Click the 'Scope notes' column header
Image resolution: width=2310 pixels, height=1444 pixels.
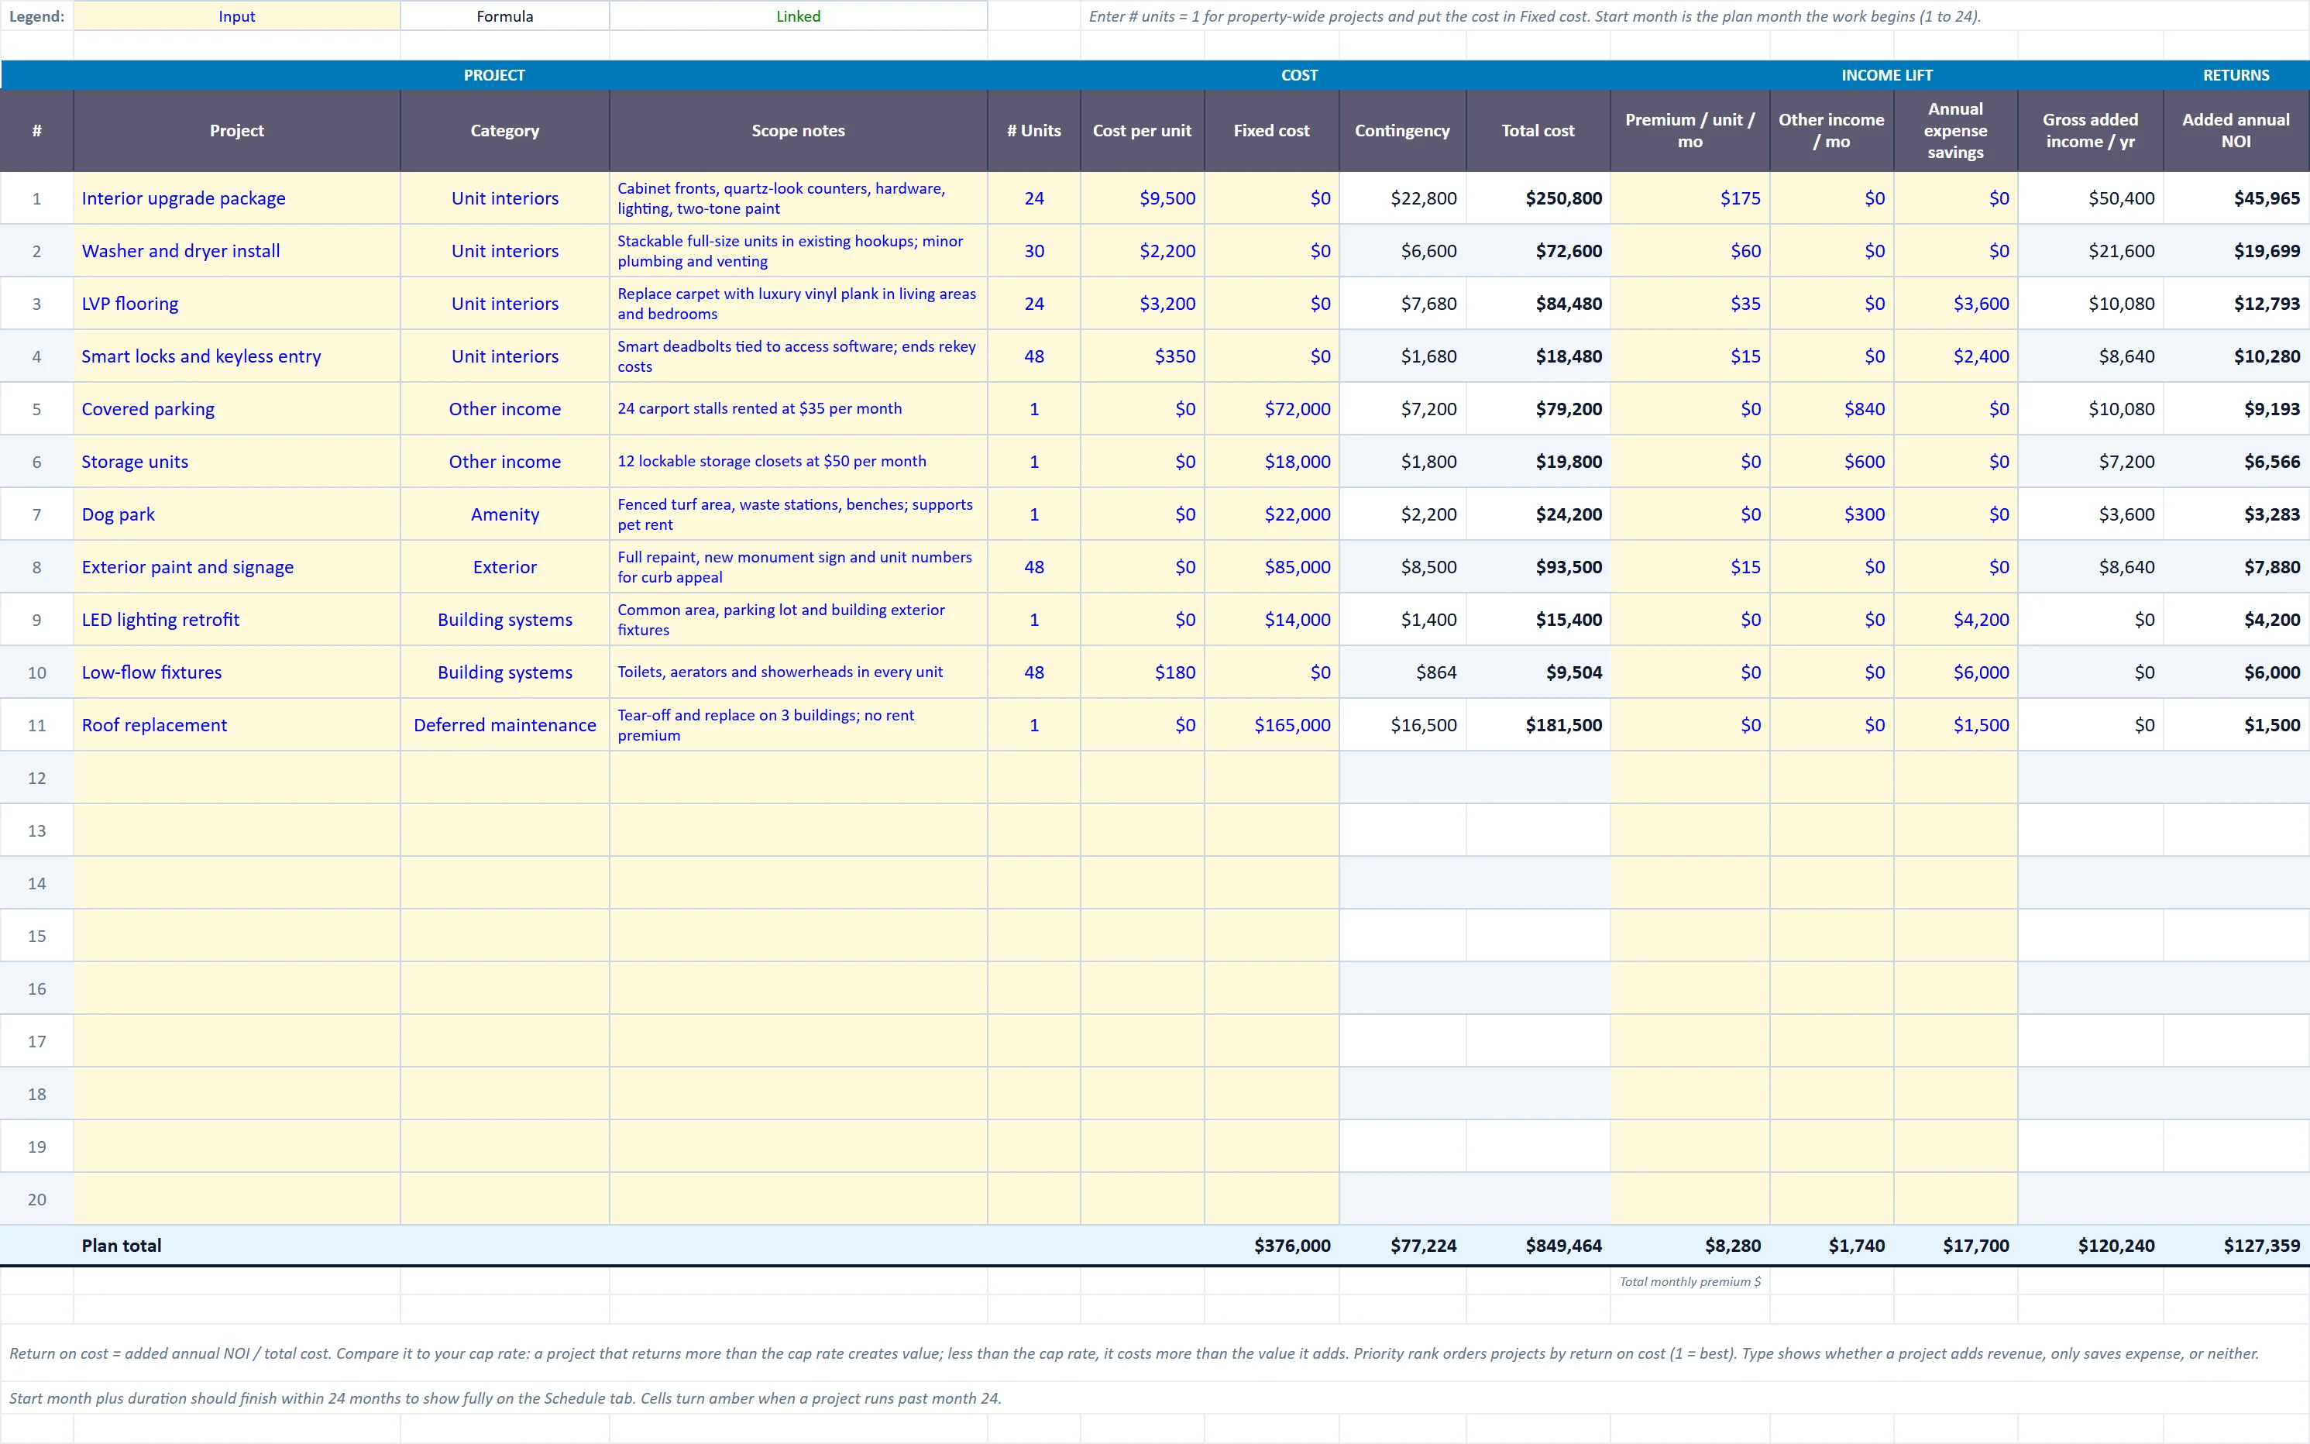pyautogui.click(x=797, y=131)
